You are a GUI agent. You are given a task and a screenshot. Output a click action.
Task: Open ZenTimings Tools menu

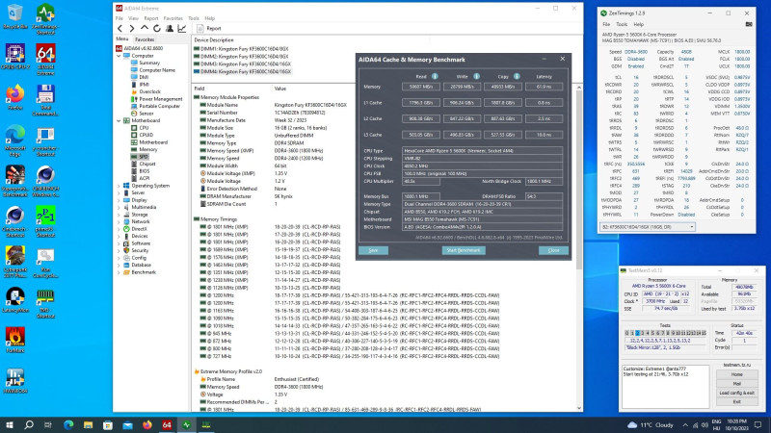coord(622,24)
